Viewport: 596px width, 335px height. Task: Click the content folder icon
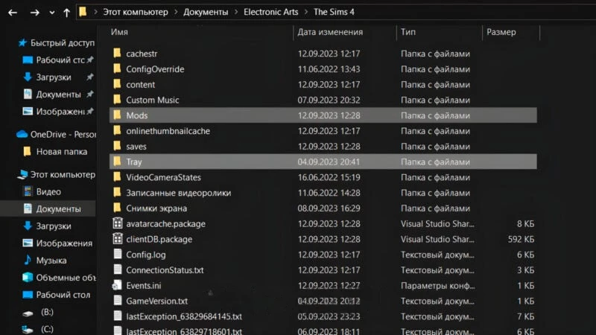tap(117, 84)
